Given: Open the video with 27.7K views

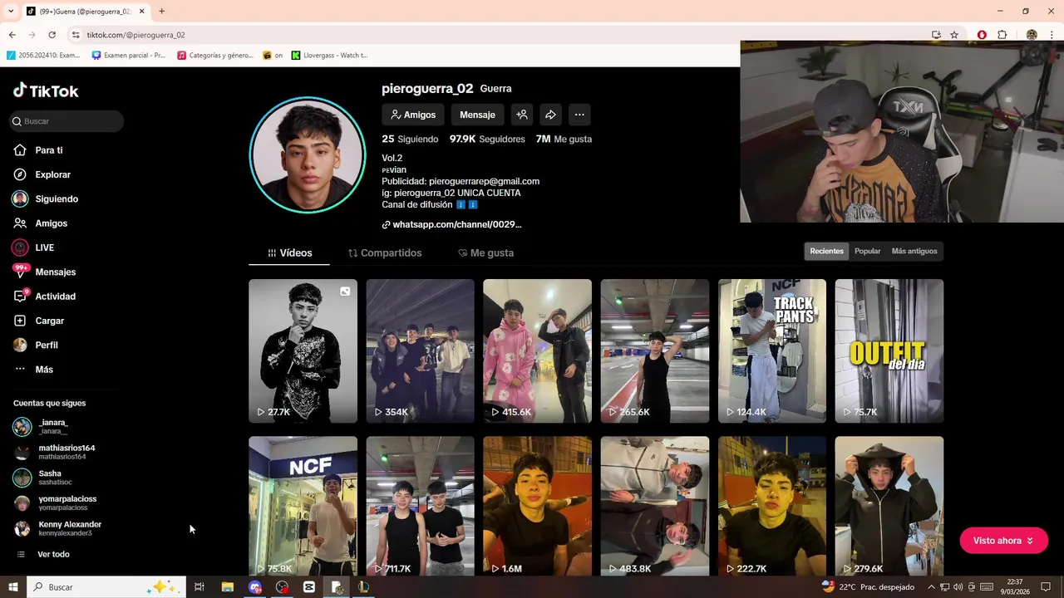Looking at the screenshot, I should click(303, 350).
